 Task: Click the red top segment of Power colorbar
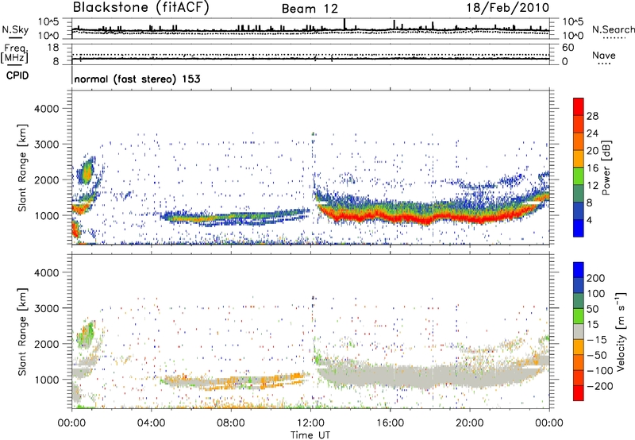[579, 106]
